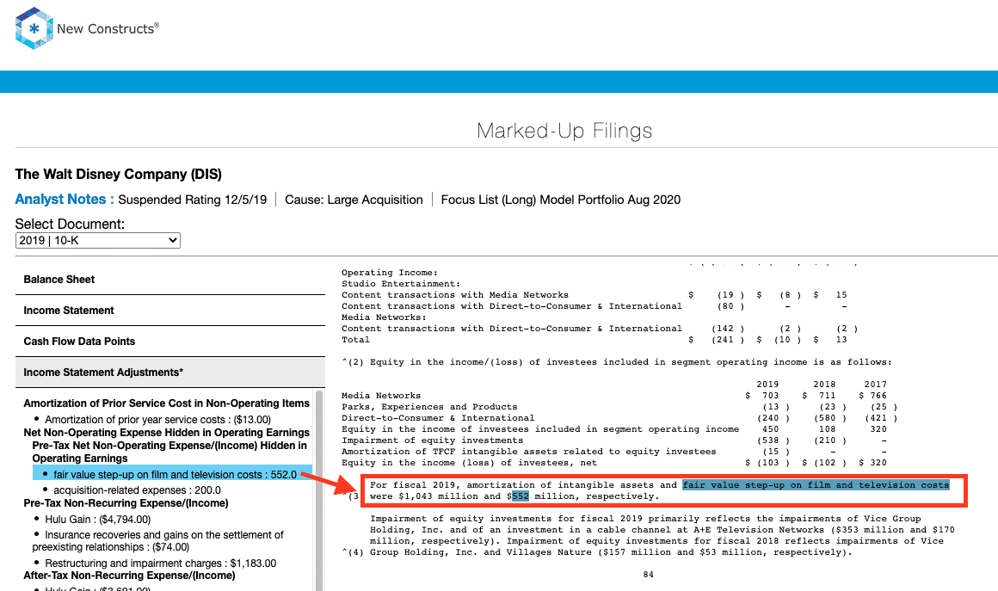Click 'Suspended Rating 12/5/19' note

[193, 200]
